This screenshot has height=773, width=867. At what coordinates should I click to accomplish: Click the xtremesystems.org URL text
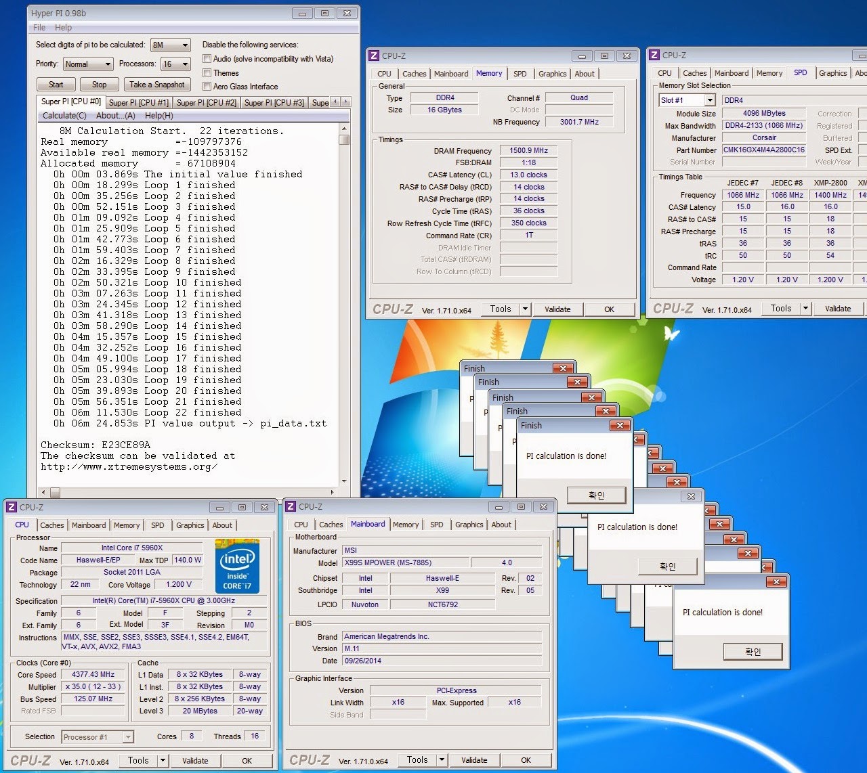click(129, 466)
